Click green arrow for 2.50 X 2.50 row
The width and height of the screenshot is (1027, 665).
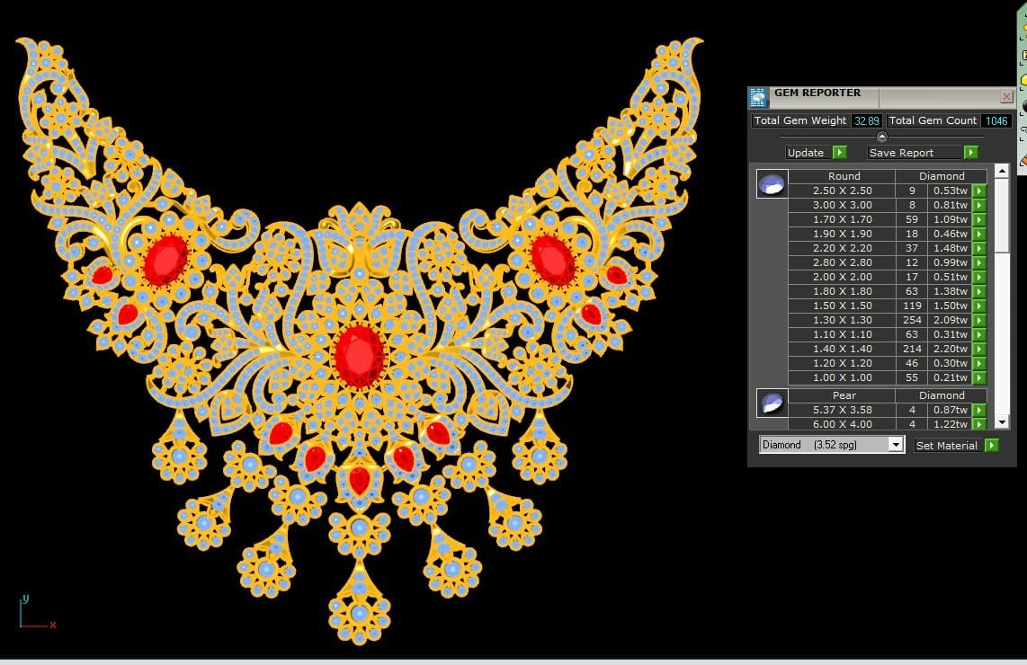(x=979, y=191)
